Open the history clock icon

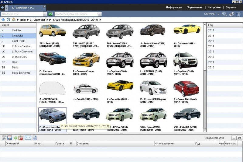click(x=8, y=19)
